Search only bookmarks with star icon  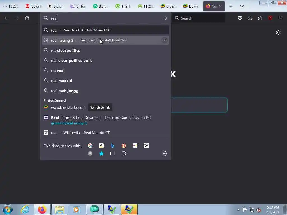101,153
